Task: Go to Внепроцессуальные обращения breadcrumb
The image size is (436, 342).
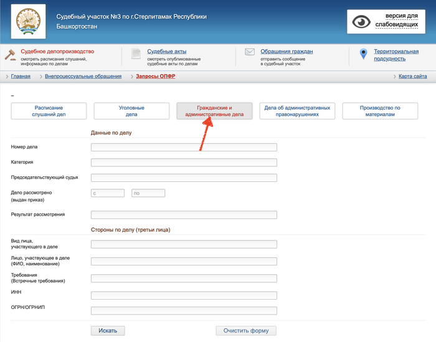Action: click(x=83, y=76)
